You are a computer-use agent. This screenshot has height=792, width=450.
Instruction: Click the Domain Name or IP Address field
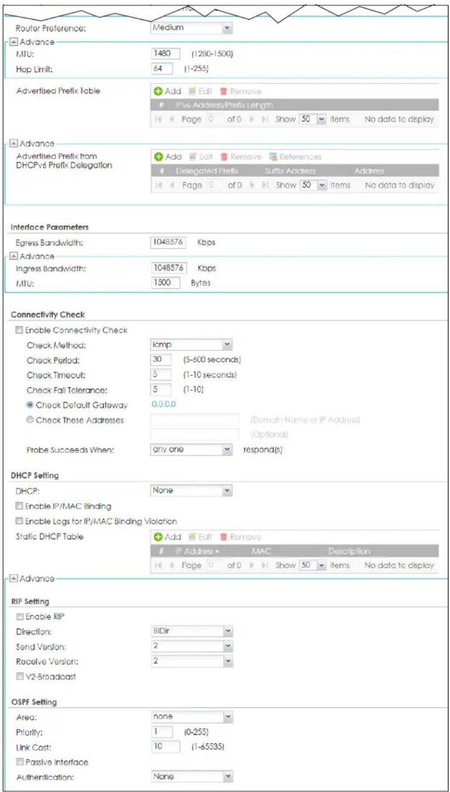(195, 420)
